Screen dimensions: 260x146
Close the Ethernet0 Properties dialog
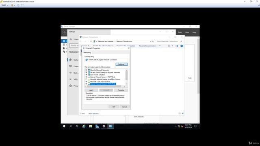pyautogui.click(x=128, y=48)
